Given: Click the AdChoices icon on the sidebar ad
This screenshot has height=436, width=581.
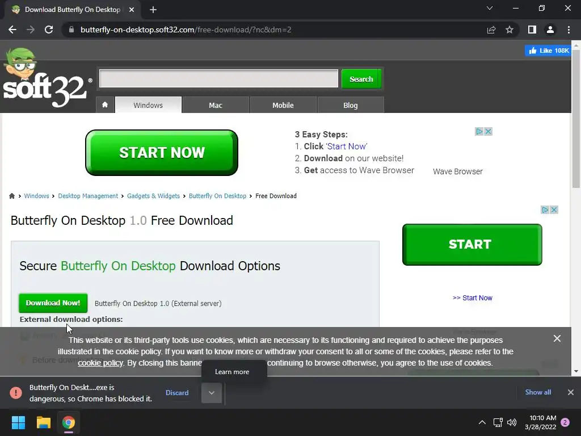Looking at the screenshot, I should (545, 210).
